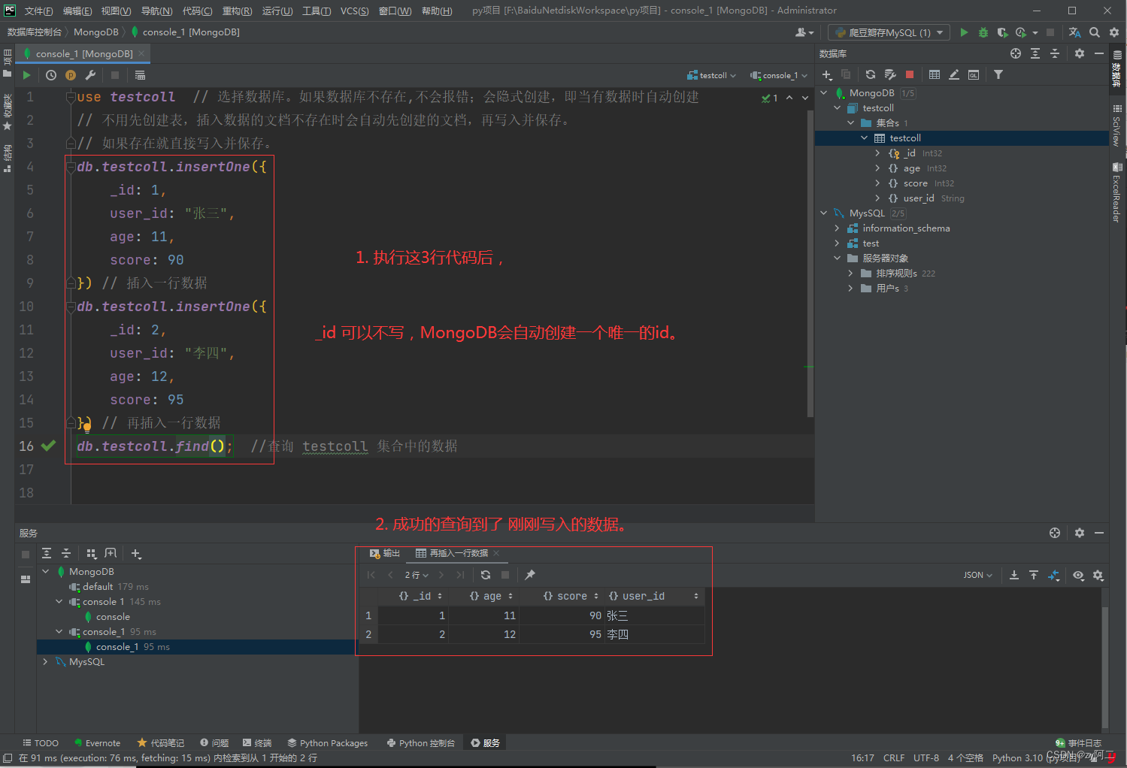Add new data source with plus icon
The height and width of the screenshot is (768, 1127).
tap(827, 74)
